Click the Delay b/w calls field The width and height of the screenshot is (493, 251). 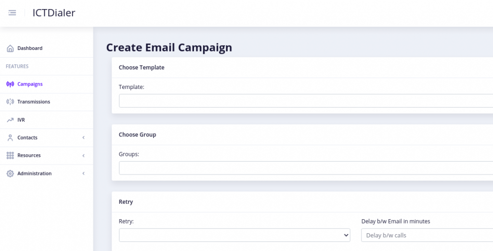point(427,235)
